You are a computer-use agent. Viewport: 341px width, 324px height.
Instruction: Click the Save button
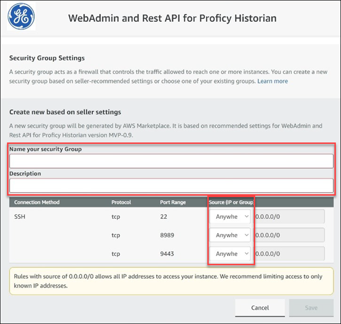coord(311,307)
